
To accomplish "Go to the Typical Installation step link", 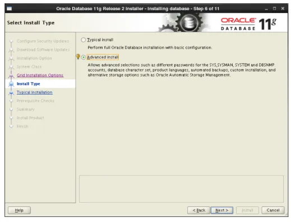I will pyautogui.click(x=35, y=92).
